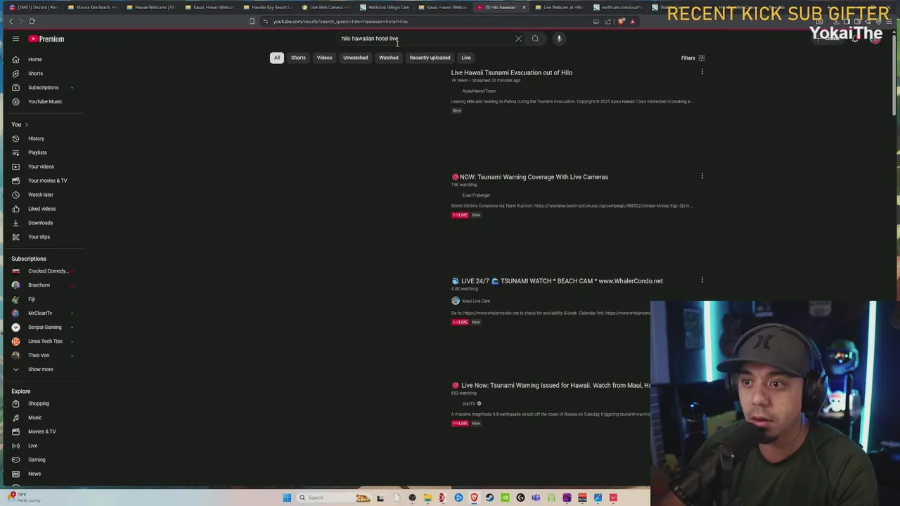The height and width of the screenshot is (506, 900).
Task: Expand Show more subscriptions
Action: point(42,369)
